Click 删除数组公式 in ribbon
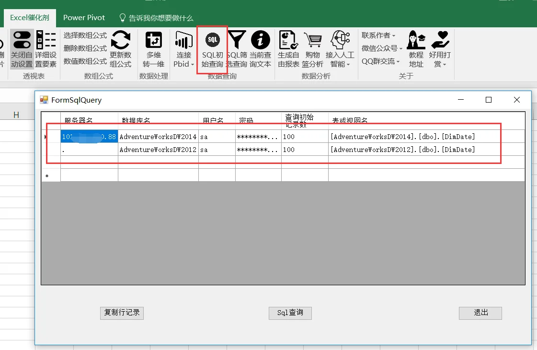The image size is (537, 350). (x=85, y=48)
